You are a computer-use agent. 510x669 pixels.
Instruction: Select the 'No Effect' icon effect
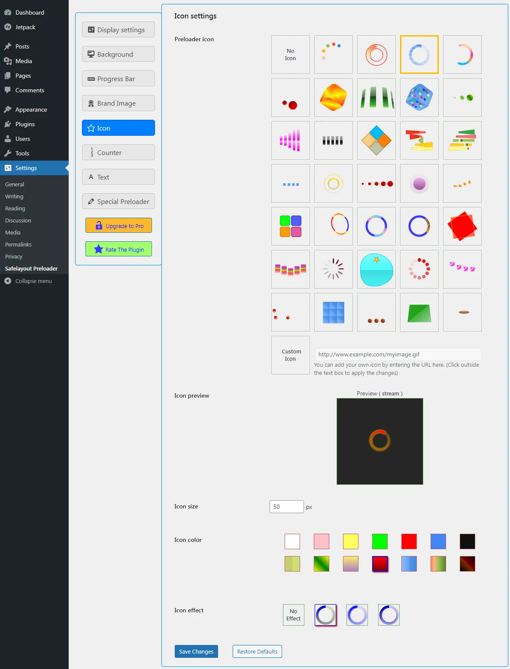[x=294, y=615]
